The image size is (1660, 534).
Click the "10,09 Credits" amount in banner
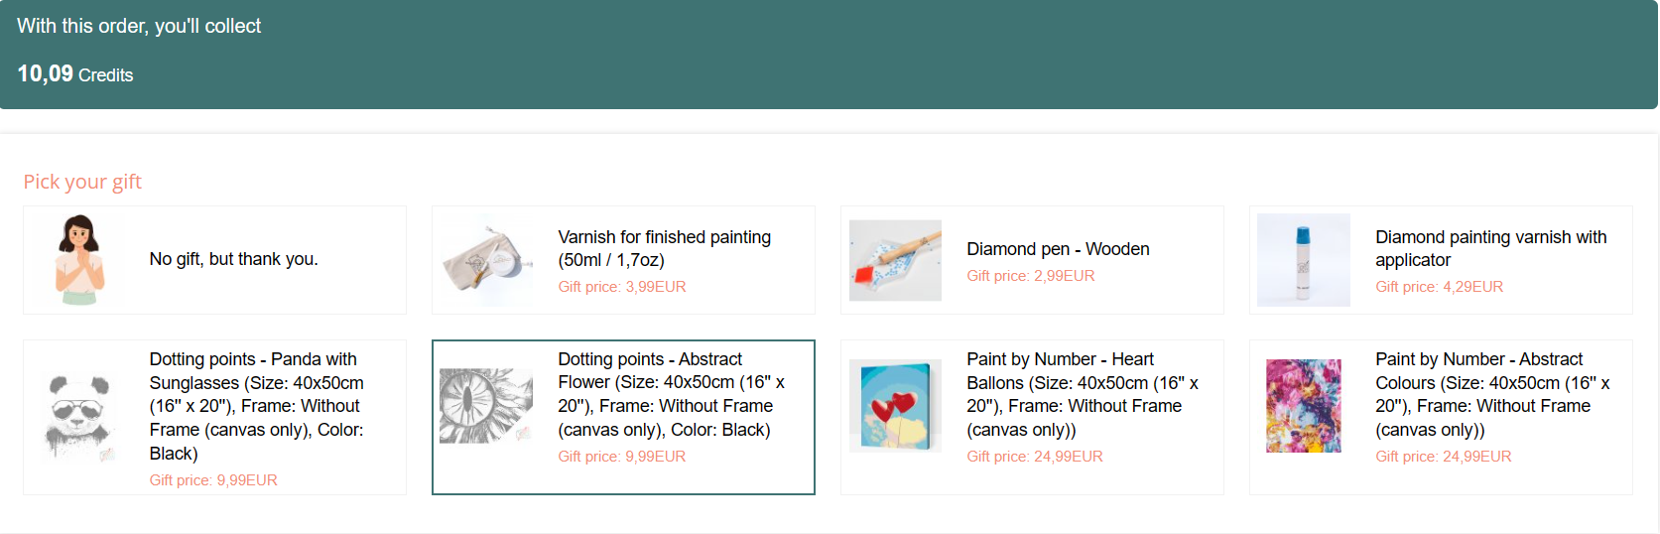75,74
